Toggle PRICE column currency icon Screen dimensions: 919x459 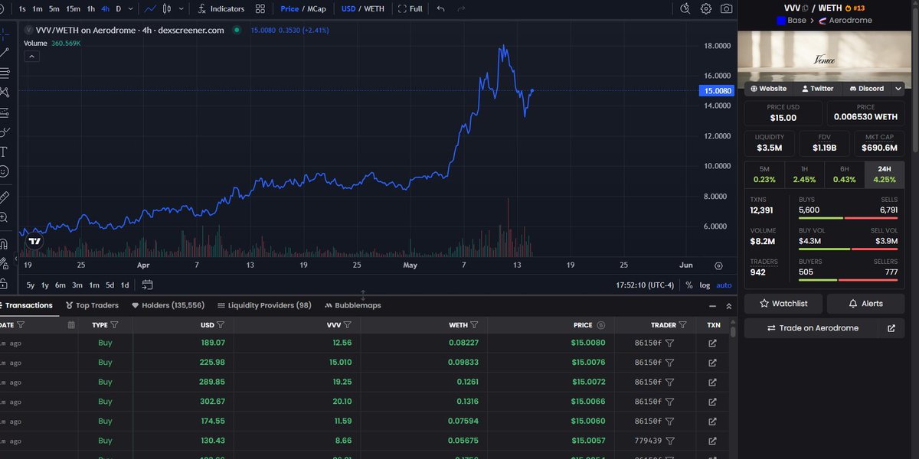click(x=601, y=325)
